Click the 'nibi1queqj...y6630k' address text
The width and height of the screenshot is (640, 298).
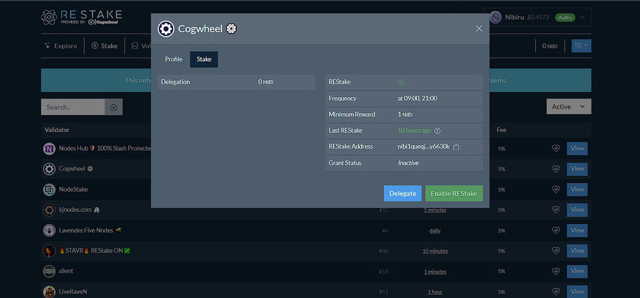click(x=424, y=147)
